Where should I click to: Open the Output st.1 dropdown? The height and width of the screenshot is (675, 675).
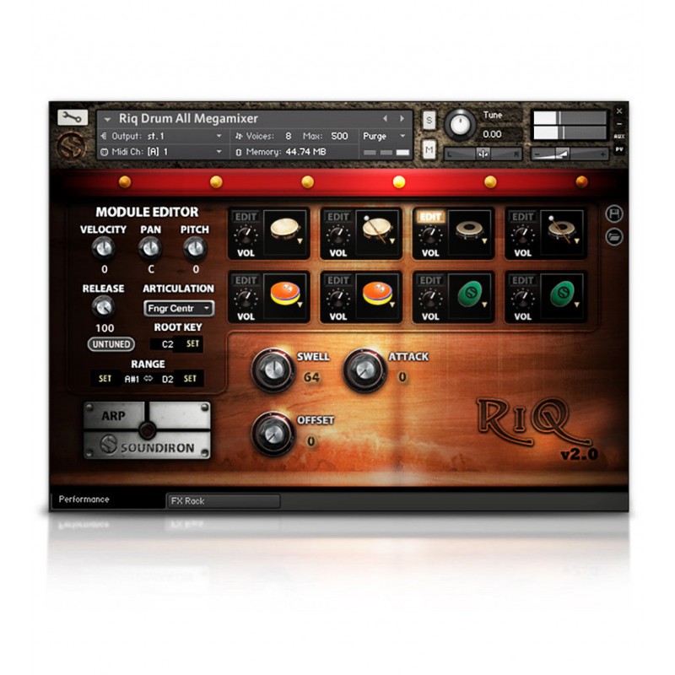160,136
